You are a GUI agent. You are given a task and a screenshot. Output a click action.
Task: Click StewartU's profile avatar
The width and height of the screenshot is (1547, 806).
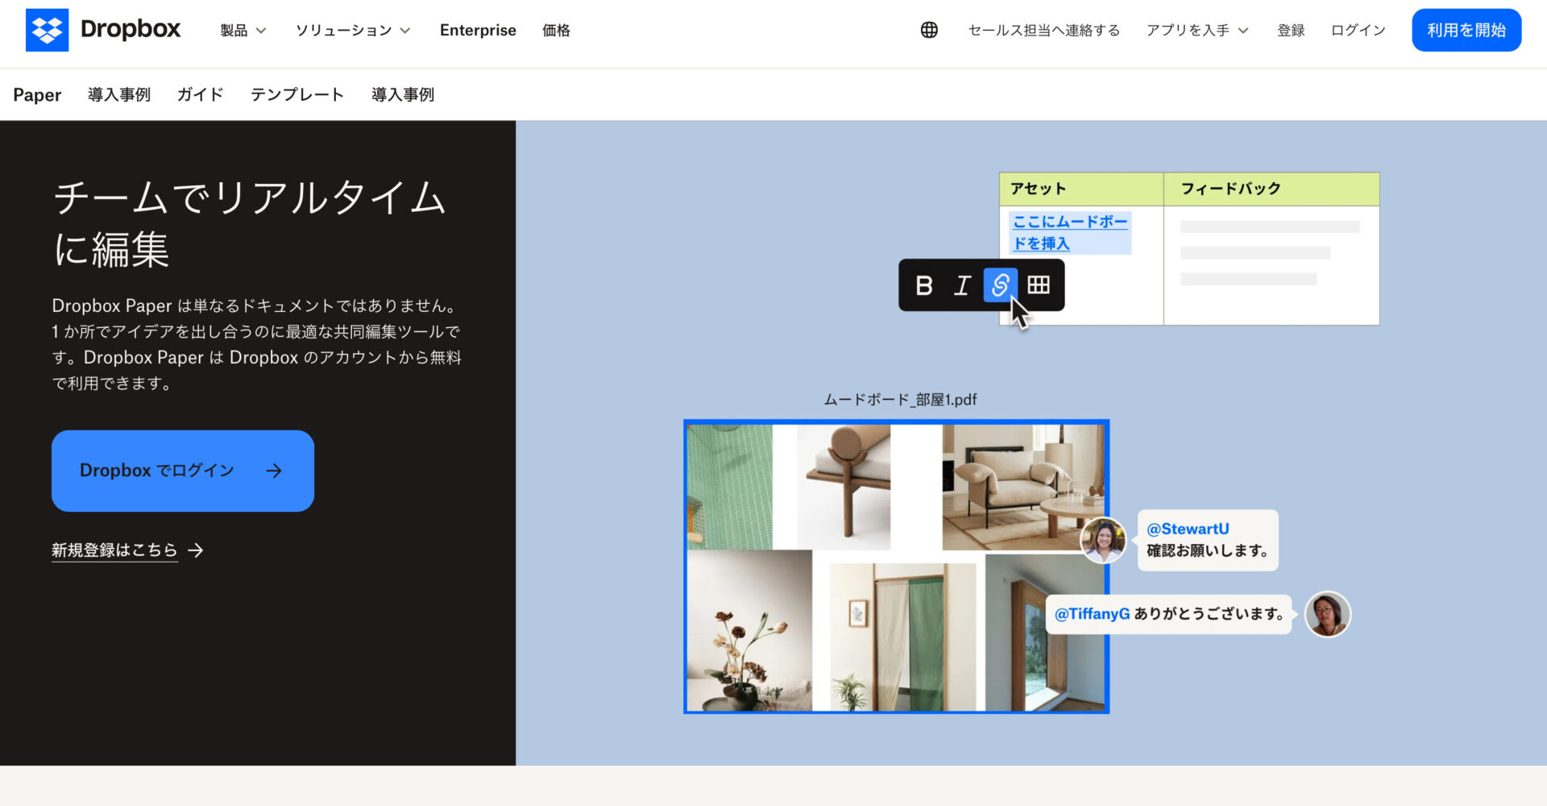point(1102,540)
